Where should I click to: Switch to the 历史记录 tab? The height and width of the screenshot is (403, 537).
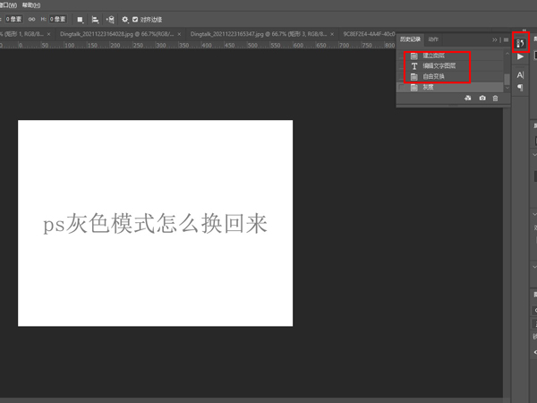click(410, 39)
